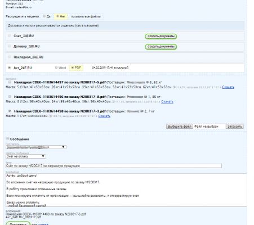The image size is (254, 225).
Task: Click "показать все файлы" link
Action: [86, 16]
